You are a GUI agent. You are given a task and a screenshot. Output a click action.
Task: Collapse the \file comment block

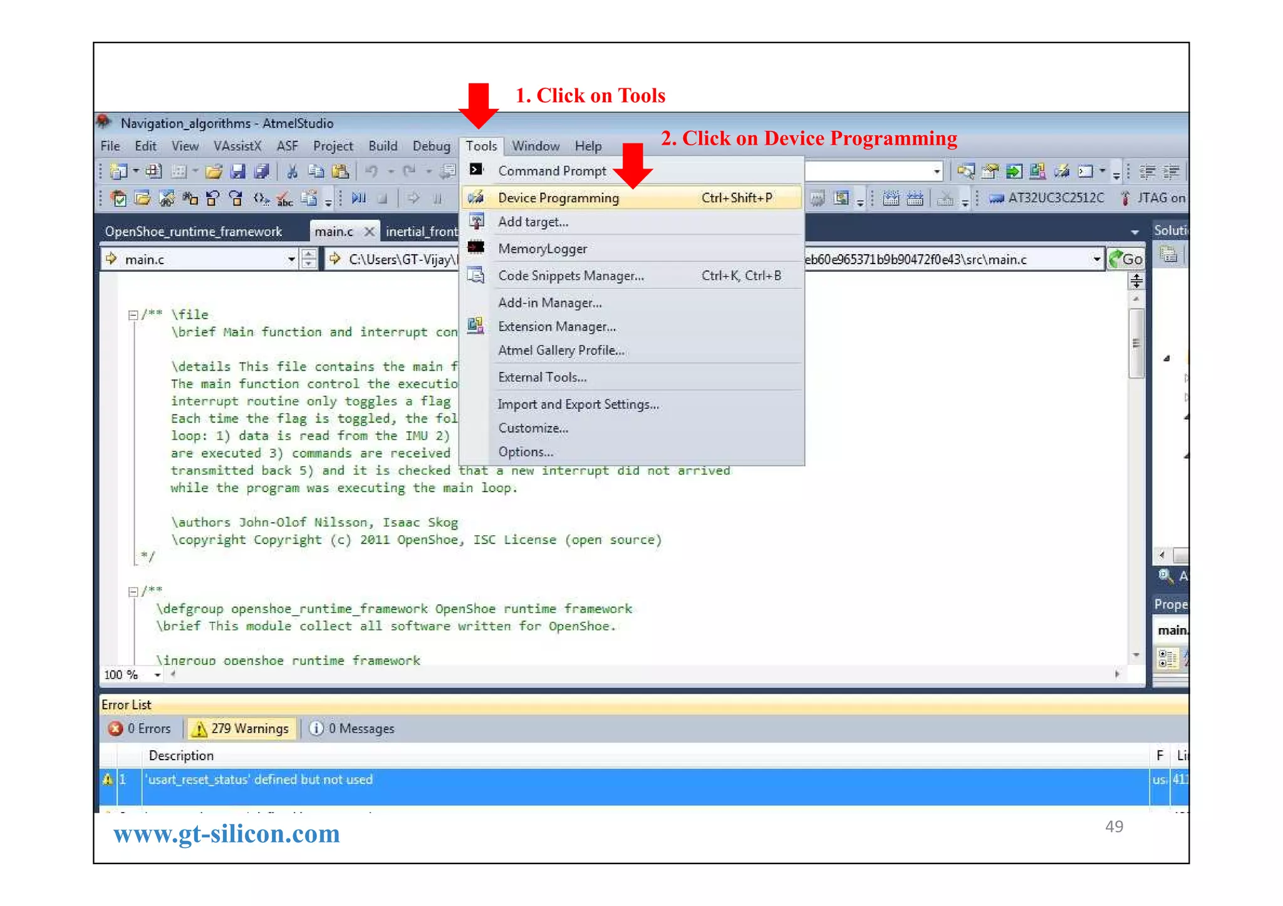[x=133, y=315]
